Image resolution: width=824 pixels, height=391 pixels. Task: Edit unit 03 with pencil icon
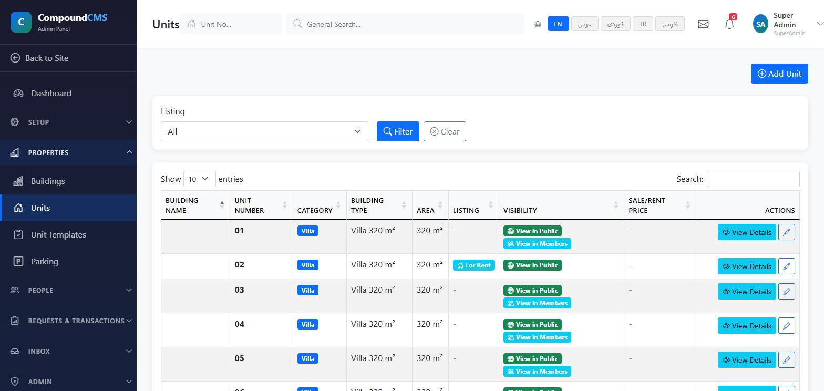tap(787, 291)
